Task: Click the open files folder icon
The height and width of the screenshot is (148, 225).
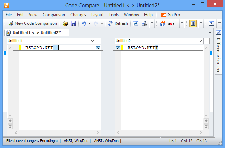Action: 65,23
